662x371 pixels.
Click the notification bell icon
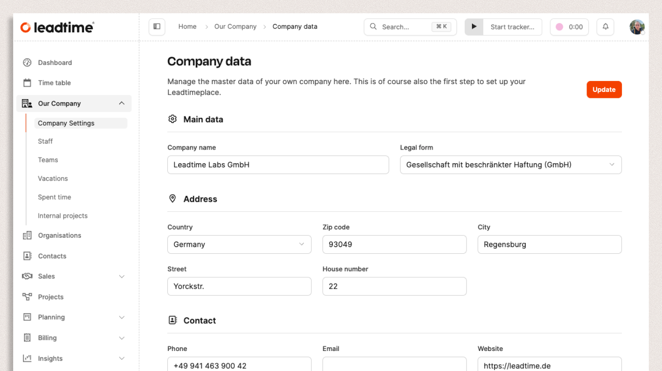[x=605, y=27]
